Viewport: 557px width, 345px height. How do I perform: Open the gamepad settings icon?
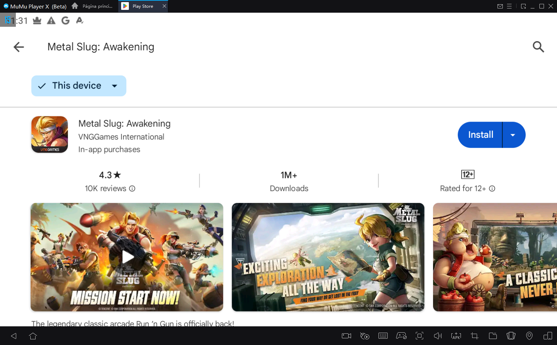401,336
